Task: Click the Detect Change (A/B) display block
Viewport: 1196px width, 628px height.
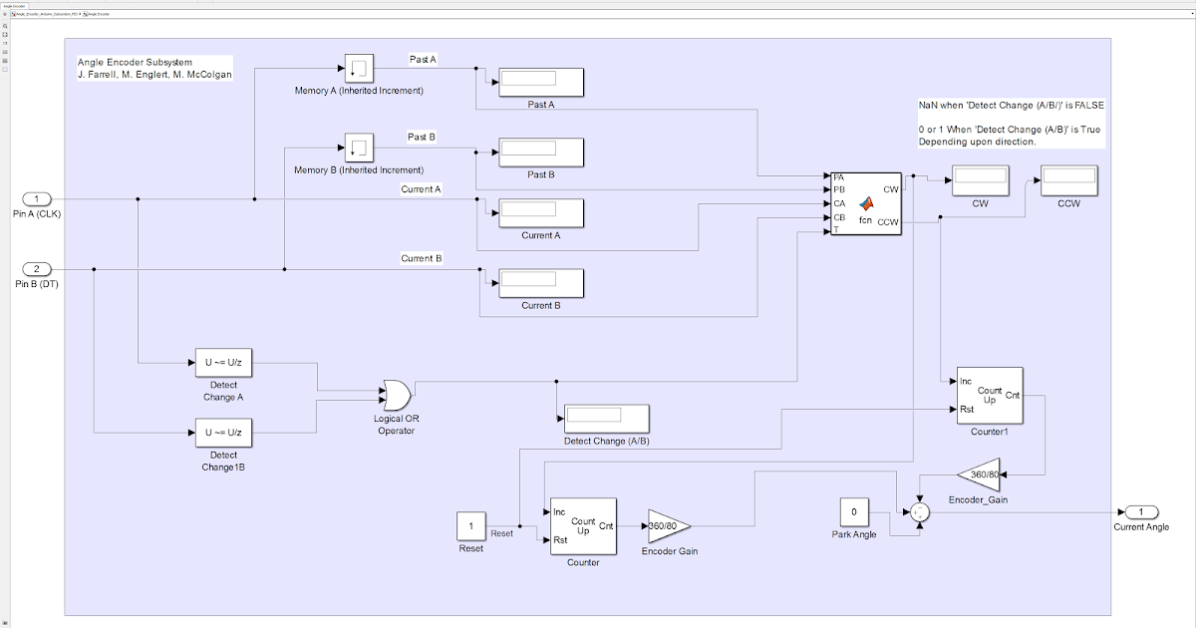Action: 606,419
